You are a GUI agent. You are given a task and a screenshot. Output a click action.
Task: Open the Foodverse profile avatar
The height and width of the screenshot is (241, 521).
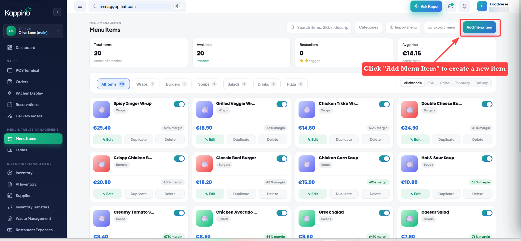coord(482,6)
